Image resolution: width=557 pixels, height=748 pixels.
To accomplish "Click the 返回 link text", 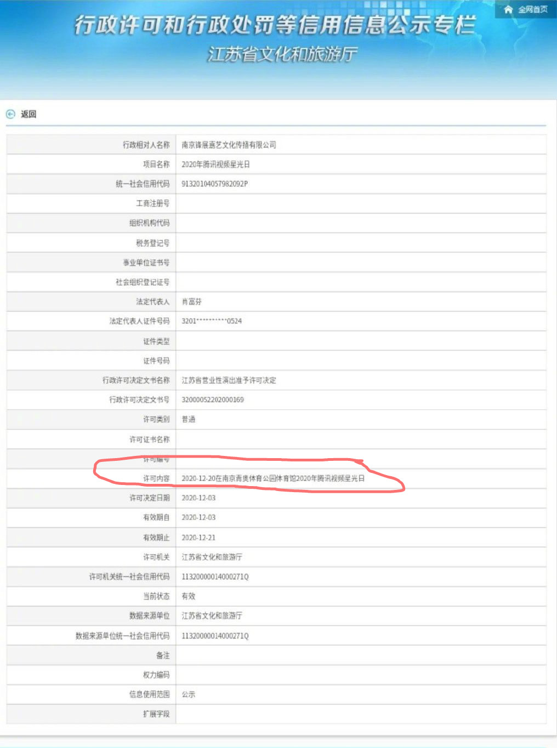I will coord(29,114).
